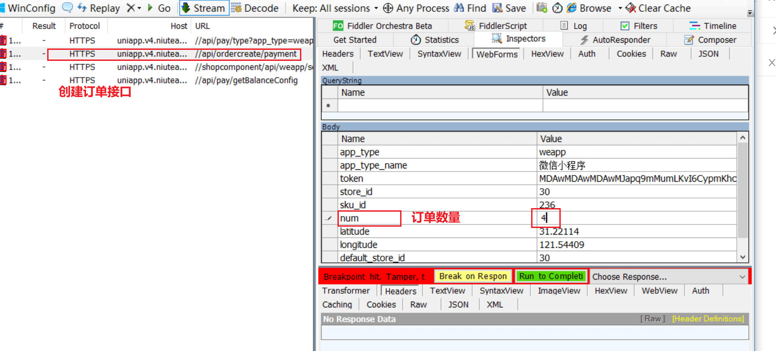
Task: Click the Break on Response button
Action: click(473, 276)
